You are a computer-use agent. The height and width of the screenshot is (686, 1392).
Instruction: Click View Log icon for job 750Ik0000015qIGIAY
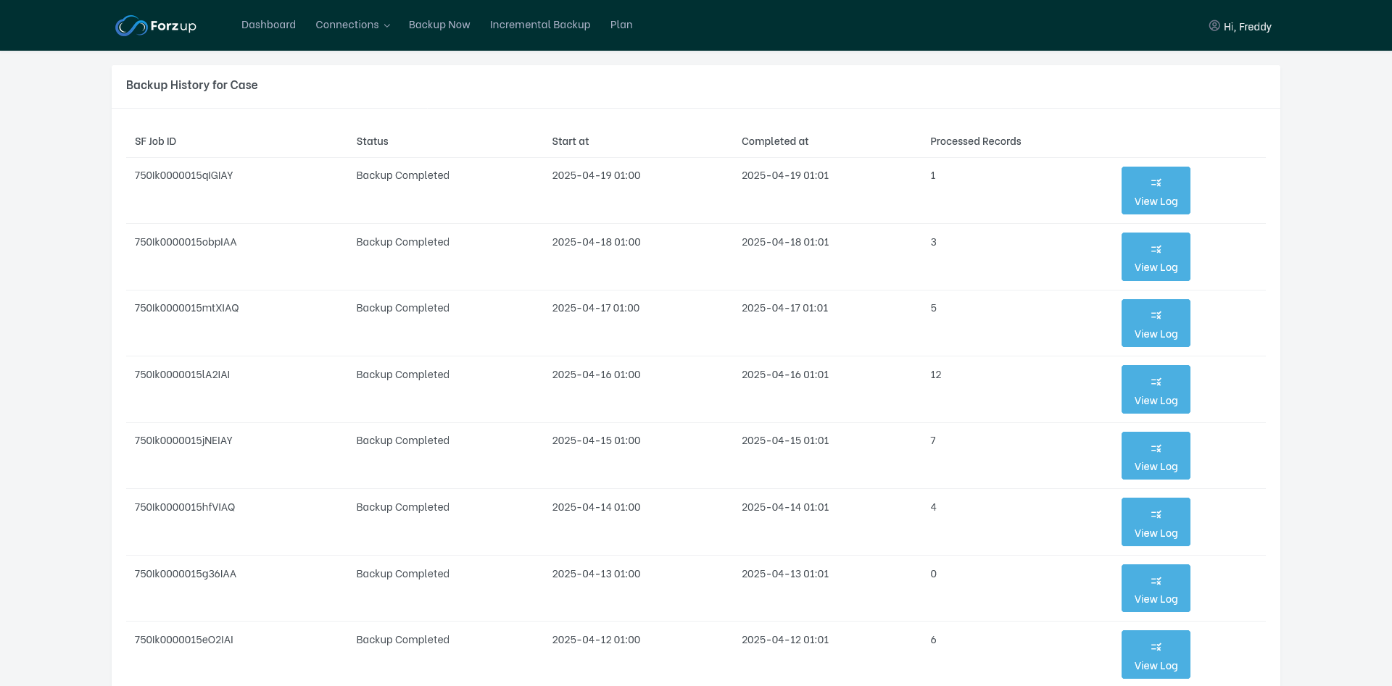pos(1156,183)
